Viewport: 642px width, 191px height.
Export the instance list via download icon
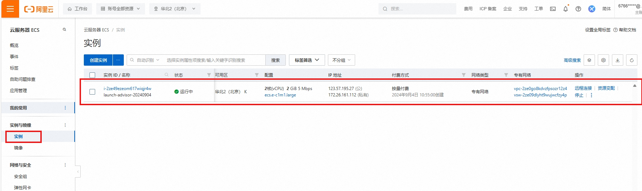click(x=618, y=60)
